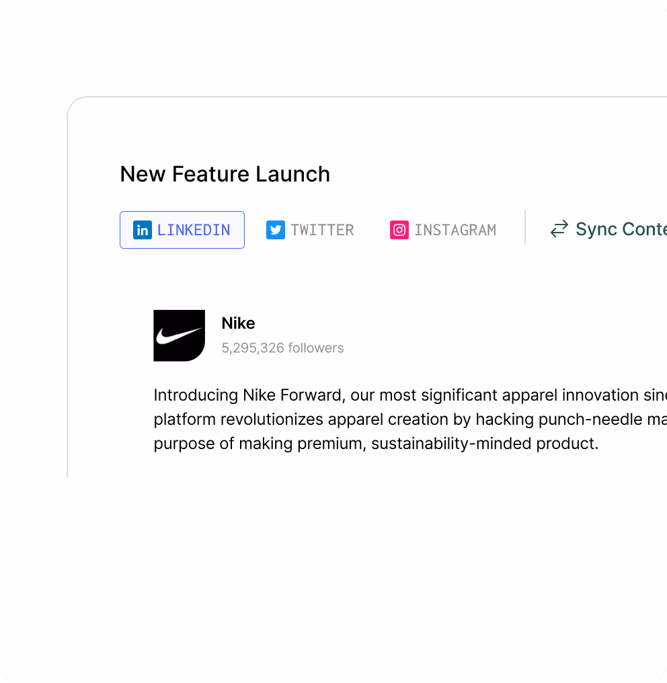Click the 5,295,326 followers count
The image size is (667, 683).
(x=282, y=348)
